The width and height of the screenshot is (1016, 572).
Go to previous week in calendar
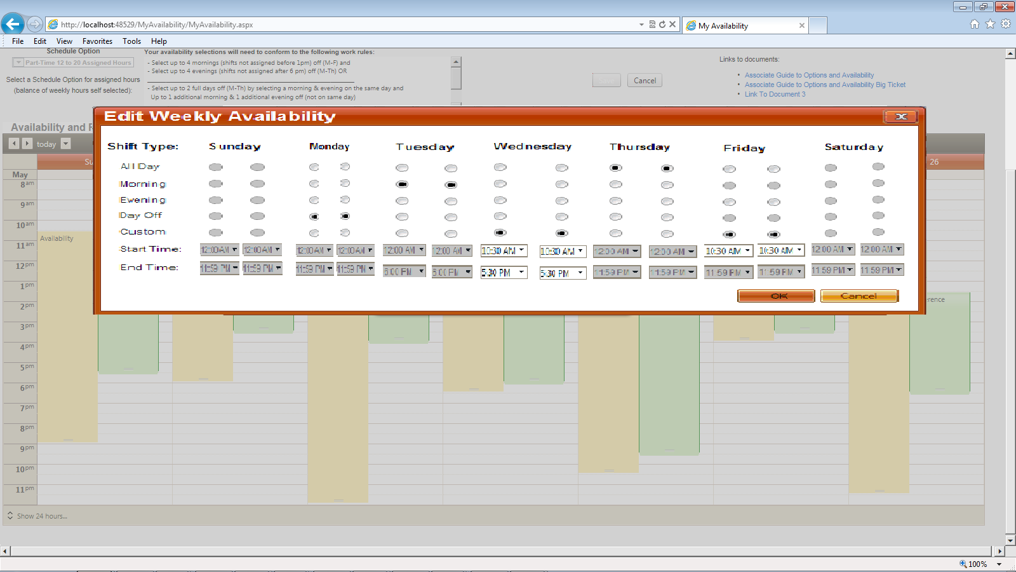14,144
